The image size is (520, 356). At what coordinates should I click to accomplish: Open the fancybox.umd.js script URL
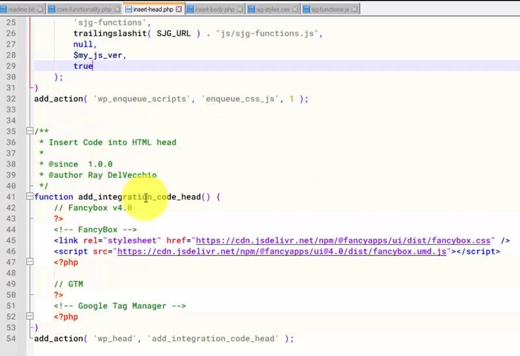click(x=282, y=251)
